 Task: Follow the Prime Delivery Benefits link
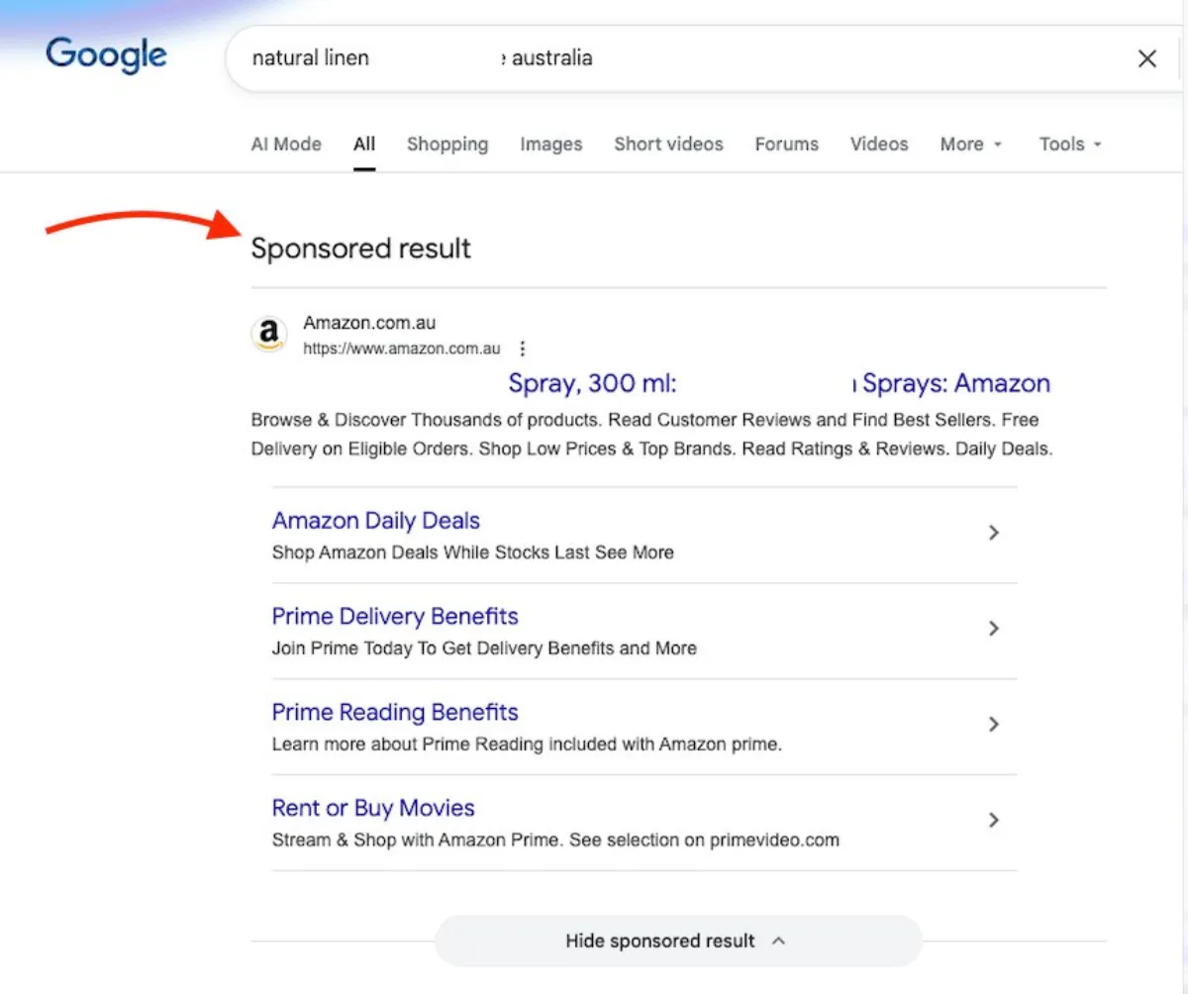coord(394,616)
